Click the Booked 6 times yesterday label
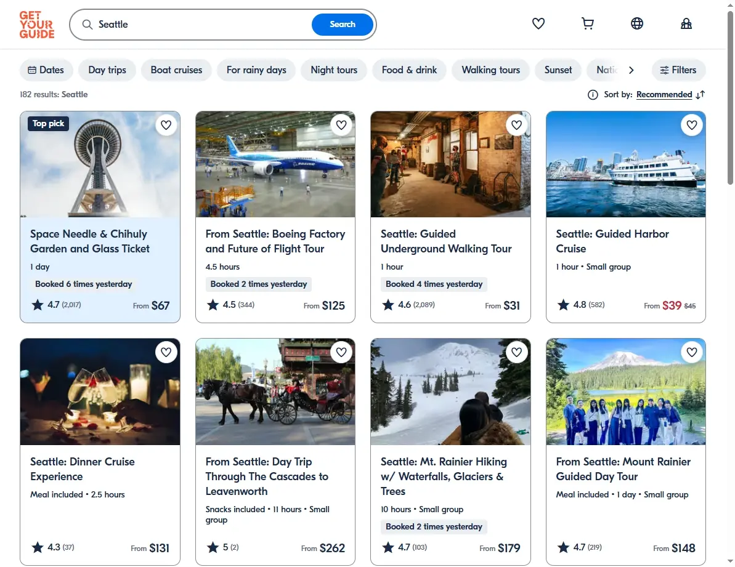 pyautogui.click(x=83, y=284)
